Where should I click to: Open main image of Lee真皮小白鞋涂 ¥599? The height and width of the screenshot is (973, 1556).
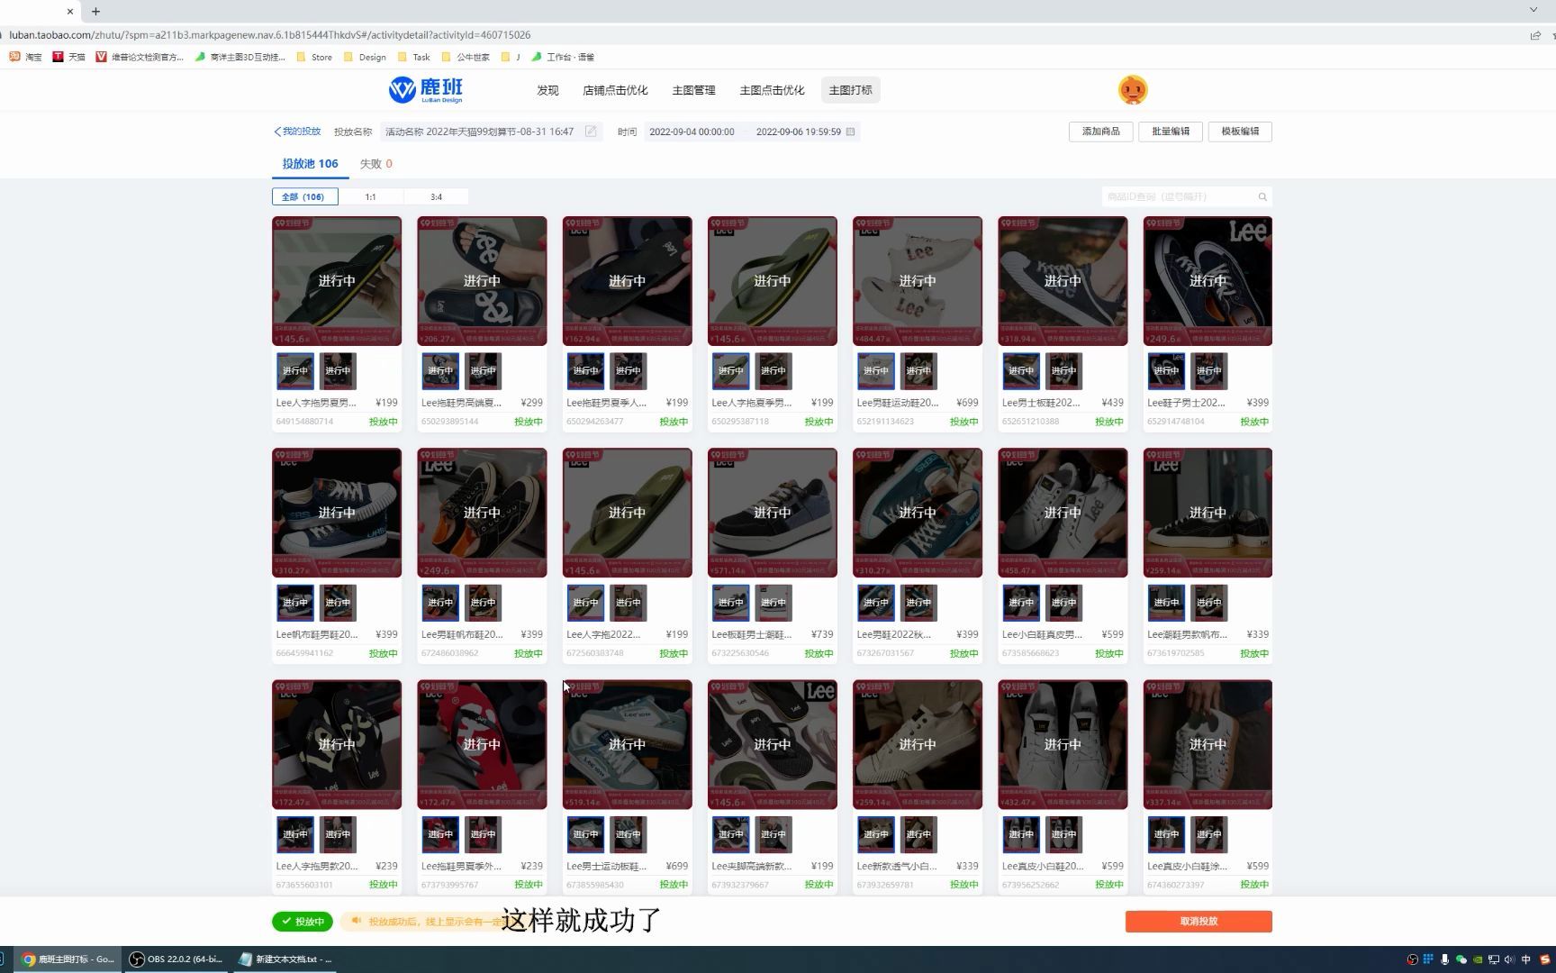point(1208,744)
